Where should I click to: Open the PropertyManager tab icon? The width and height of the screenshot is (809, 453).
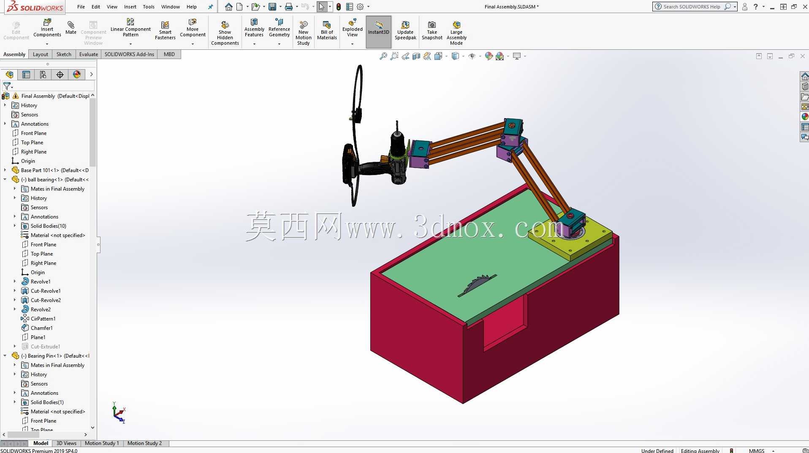26,75
